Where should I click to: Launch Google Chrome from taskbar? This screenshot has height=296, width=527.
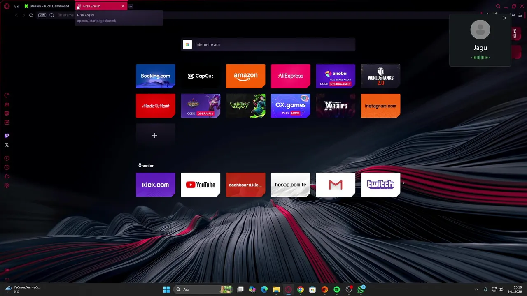pyautogui.click(x=301, y=289)
